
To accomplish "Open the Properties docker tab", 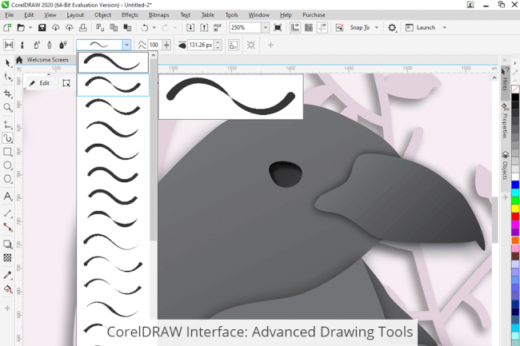I will [x=505, y=121].
